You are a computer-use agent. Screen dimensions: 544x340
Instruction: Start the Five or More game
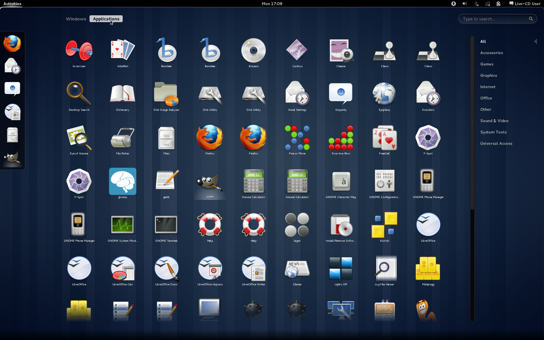pos(297,141)
